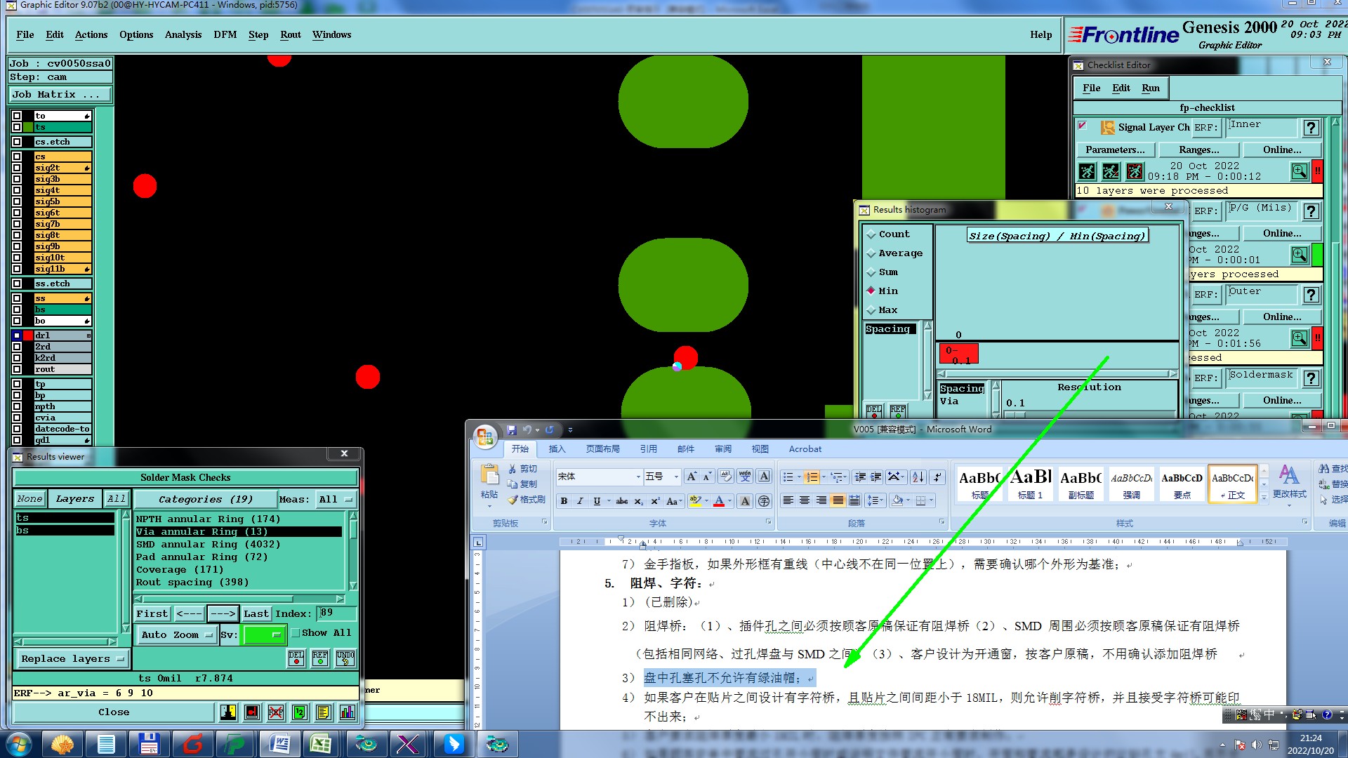Enable the Show All checkbox
Screen dimensions: 1348x758
(x=296, y=632)
